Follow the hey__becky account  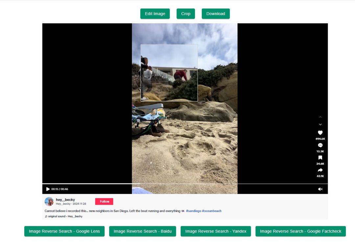click(104, 201)
